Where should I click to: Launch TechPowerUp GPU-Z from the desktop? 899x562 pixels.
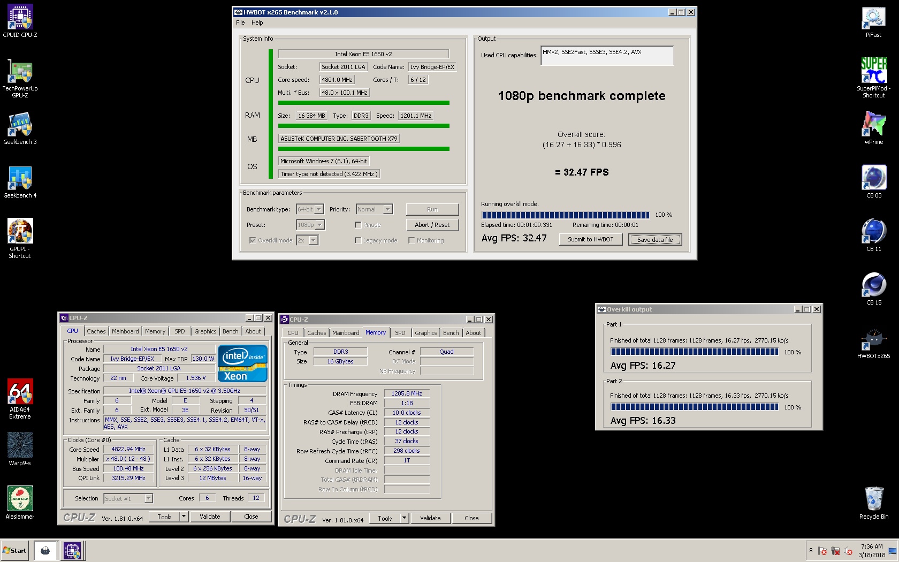pyautogui.click(x=20, y=78)
